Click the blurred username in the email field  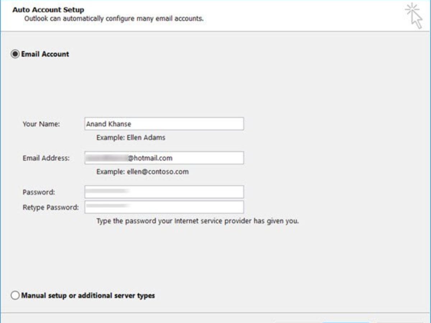pos(107,158)
